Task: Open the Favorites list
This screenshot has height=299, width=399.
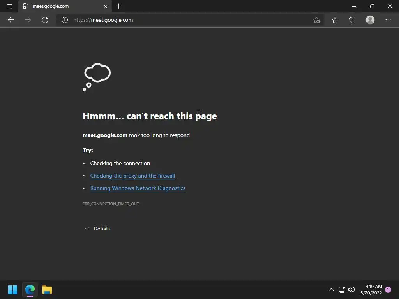Action: [335, 20]
